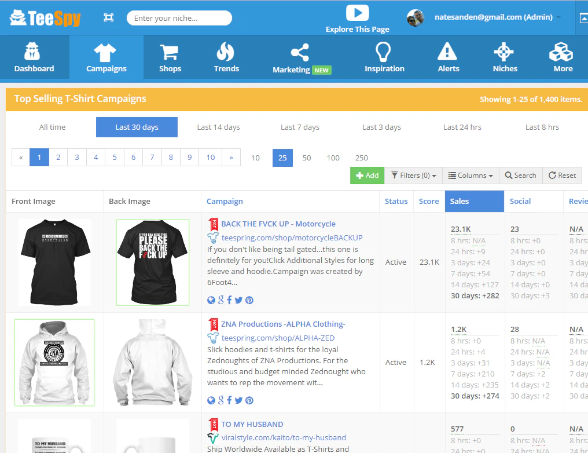Open Trends flame icon
This screenshot has height=453, width=588.
225,52
